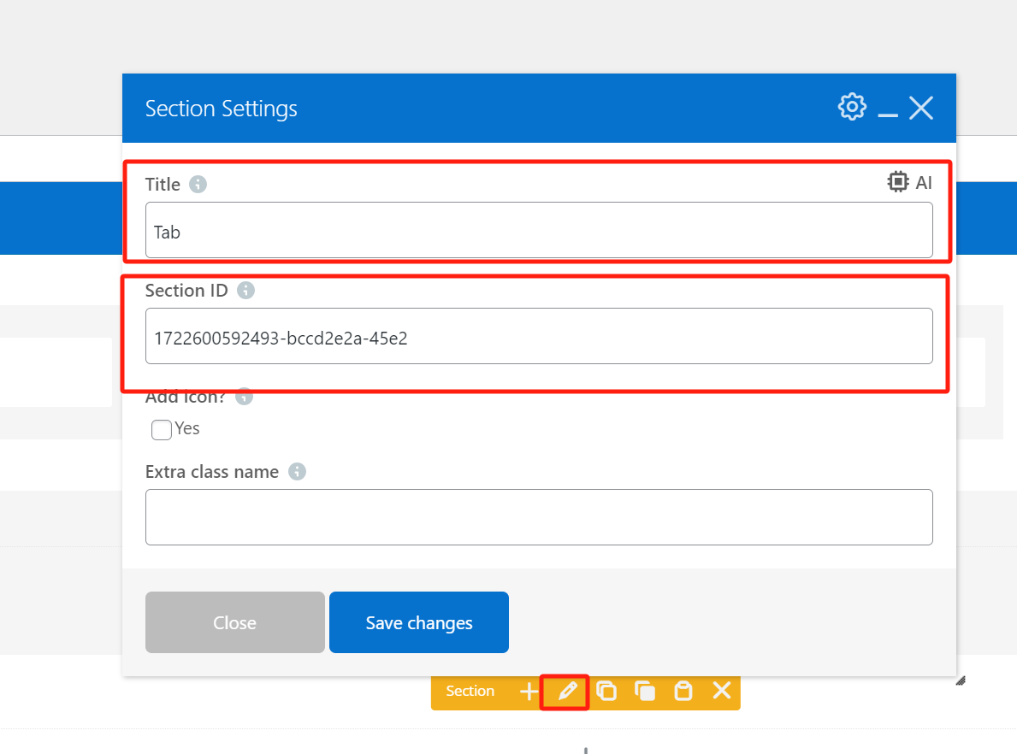Image resolution: width=1017 pixels, height=754 pixels.
Task: Select the Section ID input field
Action: pyautogui.click(x=539, y=336)
